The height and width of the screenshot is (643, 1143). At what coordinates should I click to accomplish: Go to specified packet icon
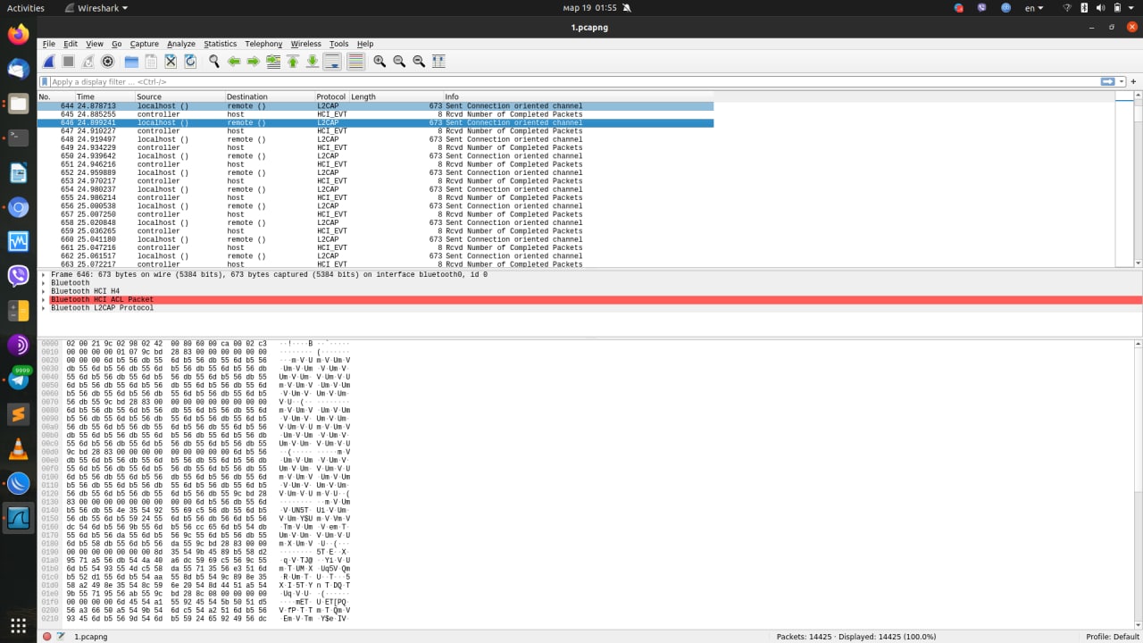click(273, 62)
